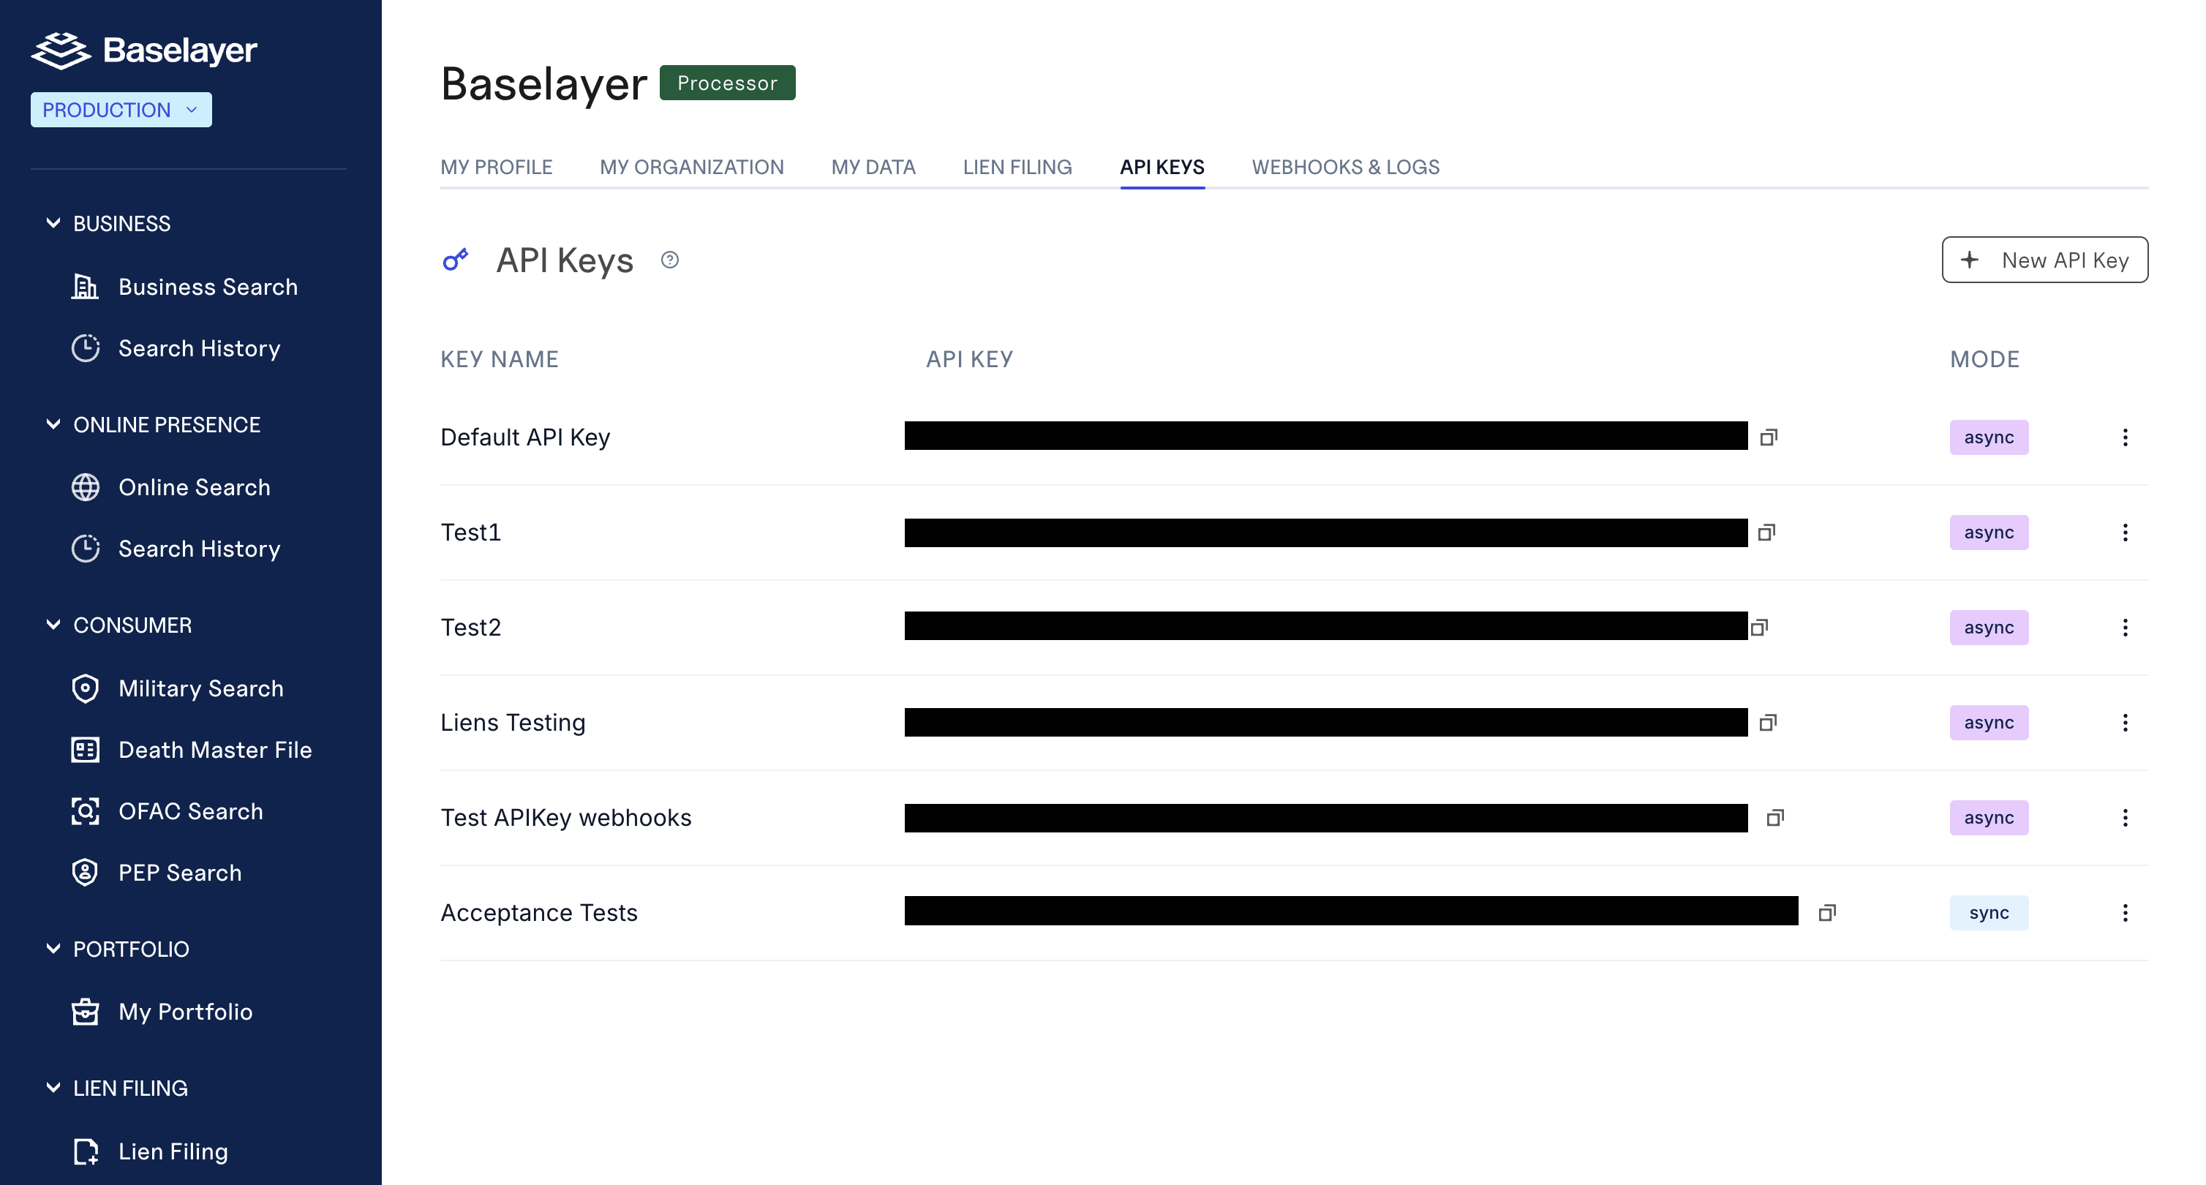Copy the Acceptance Tests API key
The image size is (2206, 1185).
coord(1826,913)
